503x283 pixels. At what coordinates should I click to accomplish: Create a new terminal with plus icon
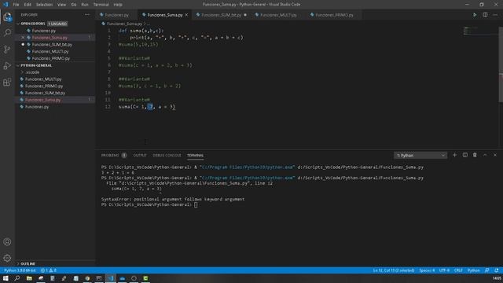click(454, 156)
